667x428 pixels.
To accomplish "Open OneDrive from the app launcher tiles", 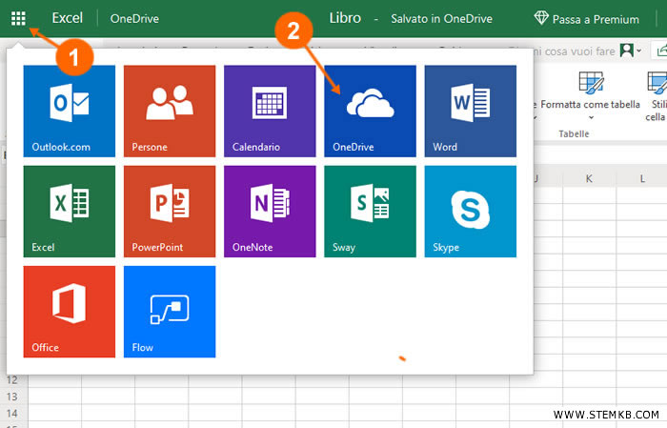I will (x=370, y=111).
